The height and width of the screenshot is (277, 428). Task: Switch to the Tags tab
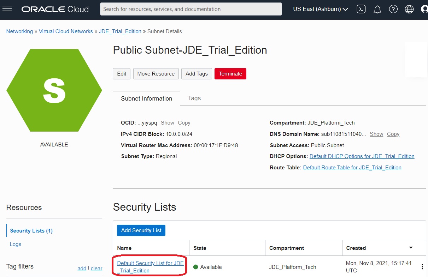pyautogui.click(x=194, y=98)
